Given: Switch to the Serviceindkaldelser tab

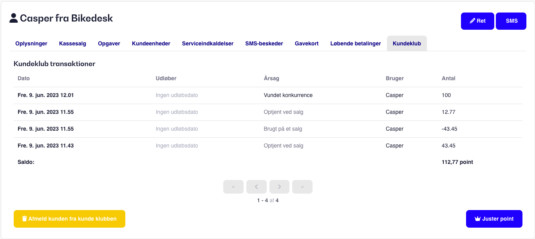Looking at the screenshot, I should pos(208,43).
